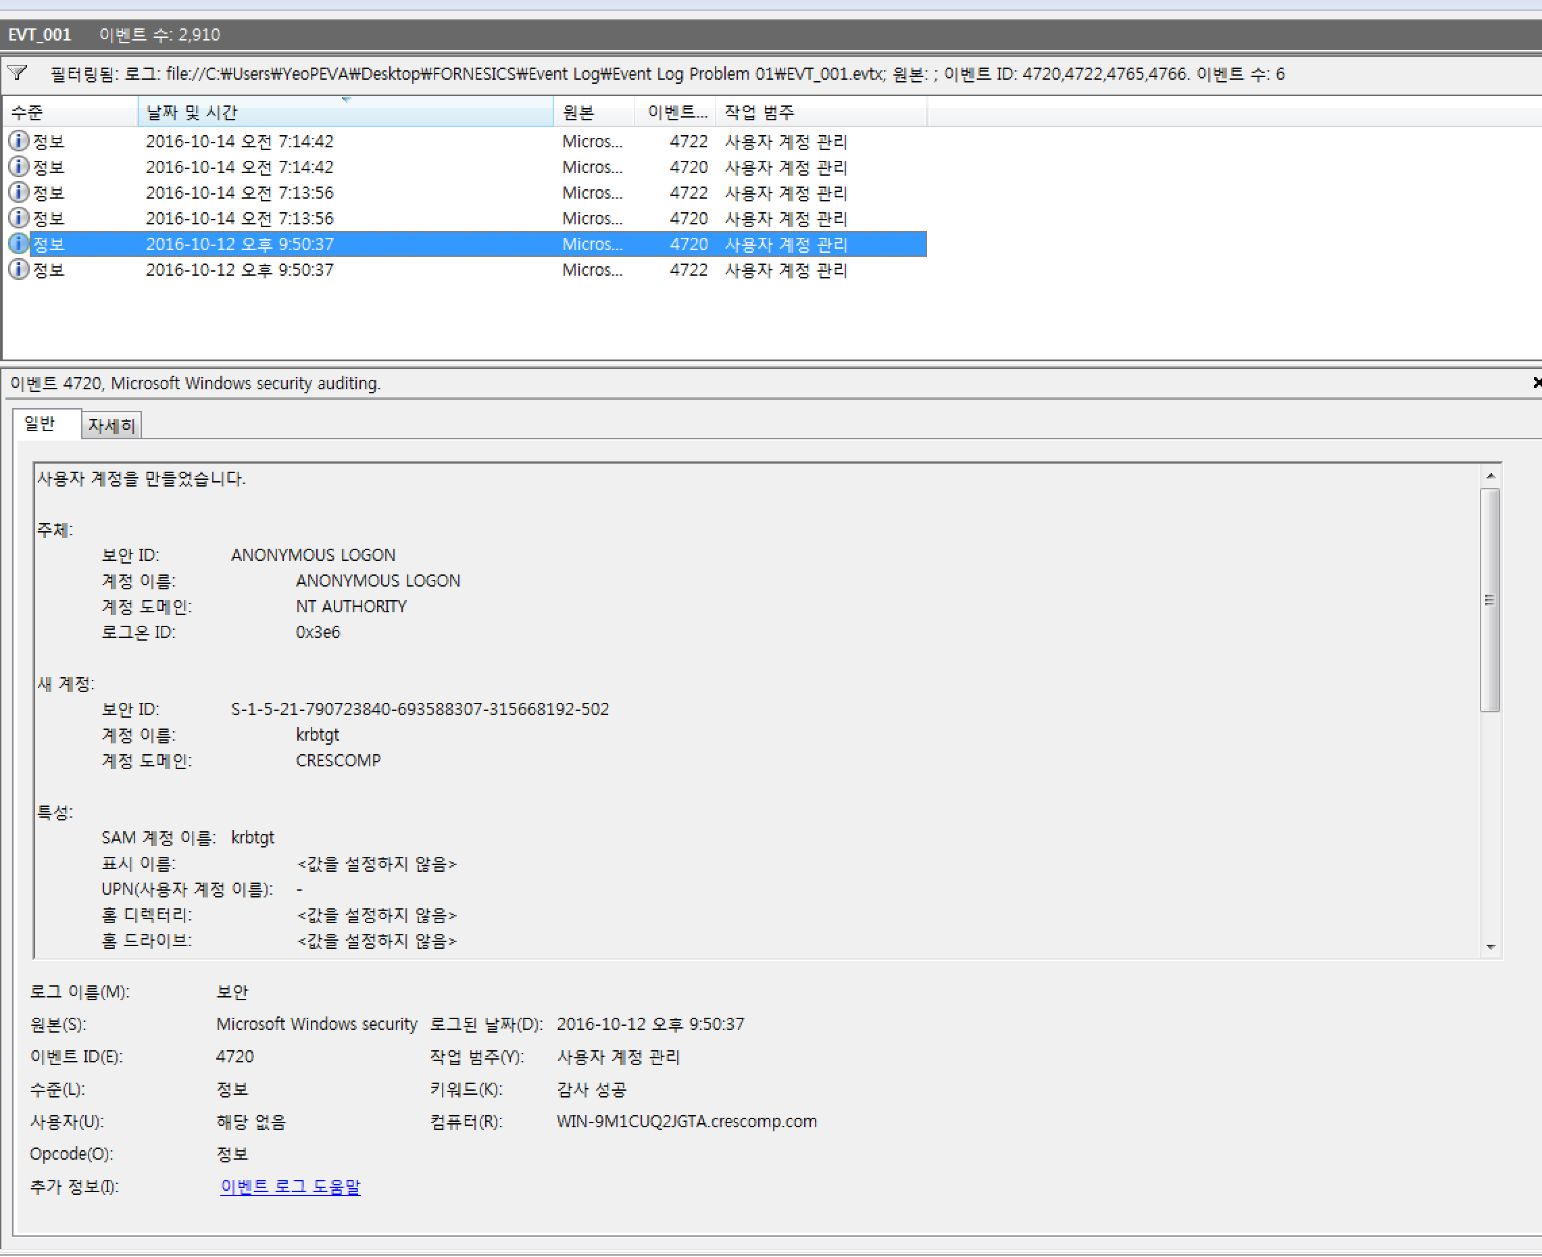
Task: Select the 일반 general tab
Action: coord(41,424)
